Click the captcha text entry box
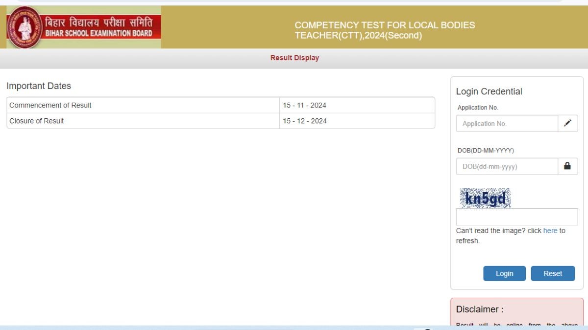 point(516,217)
